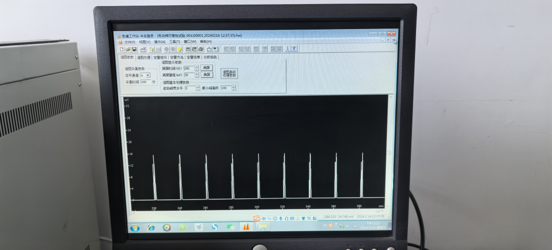Click the Open folder toolbar icon

click(x=128, y=49)
